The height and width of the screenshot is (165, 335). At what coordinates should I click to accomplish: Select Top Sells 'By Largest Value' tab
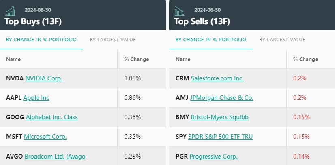282,40
